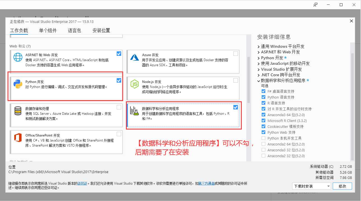Expand 通用 Windows 平台开发 details

(x=259, y=46)
